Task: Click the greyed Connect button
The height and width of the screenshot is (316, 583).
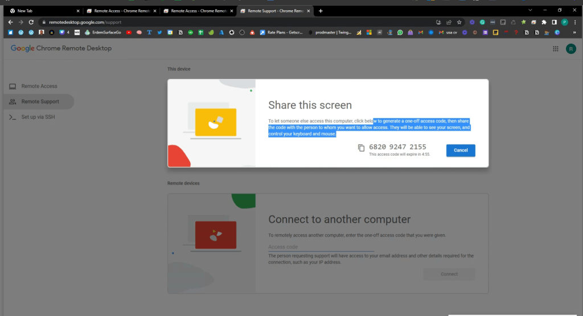Action: [449, 274]
